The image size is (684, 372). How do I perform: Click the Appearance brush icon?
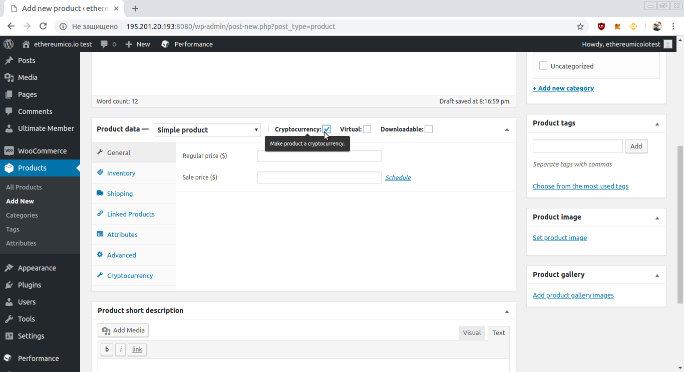tap(9, 268)
